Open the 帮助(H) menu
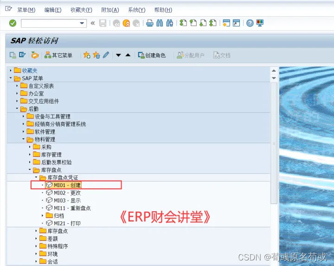This screenshot has height=266, width=334. pyautogui.click(x=163, y=10)
